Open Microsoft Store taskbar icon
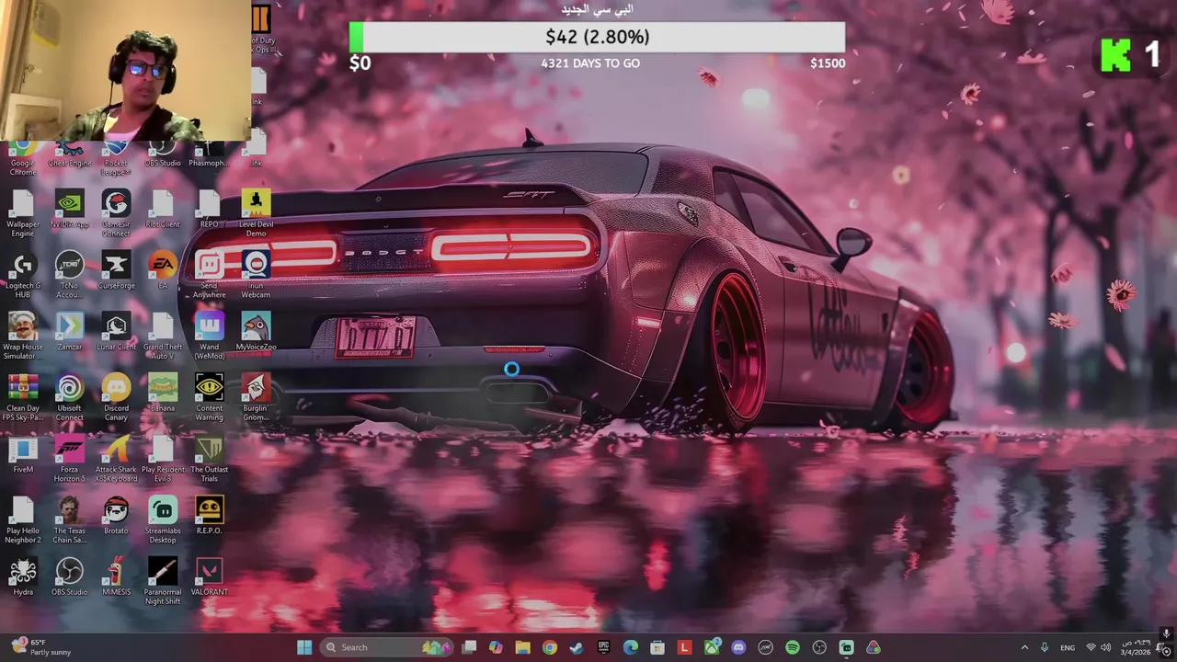Viewport: 1177px width, 662px height. pyautogui.click(x=657, y=647)
